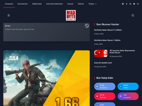
Task: Open the X (Twitter) icon in top bar
Action: [x=126, y=4]
